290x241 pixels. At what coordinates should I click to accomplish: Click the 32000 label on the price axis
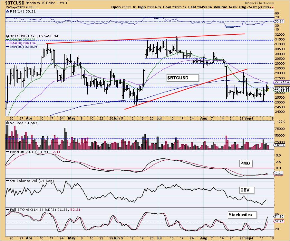click(x=279, y=34)
